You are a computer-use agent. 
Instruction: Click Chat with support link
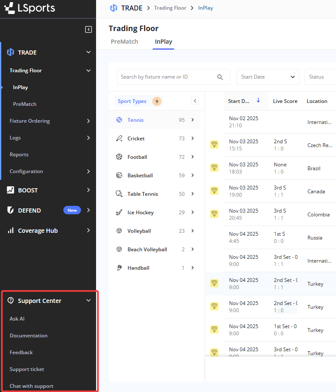(x=31, y=386)
